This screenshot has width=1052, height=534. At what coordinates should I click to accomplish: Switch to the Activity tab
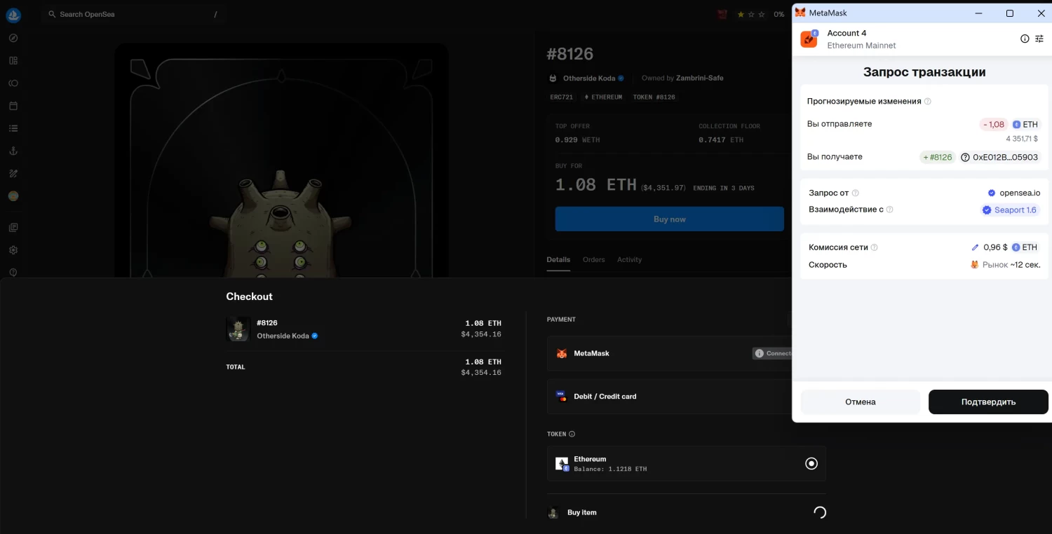point(629,260)
